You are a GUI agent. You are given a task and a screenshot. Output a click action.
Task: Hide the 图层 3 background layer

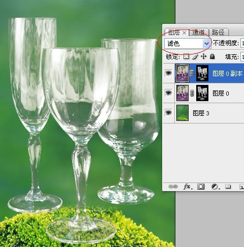coord(168,112)
